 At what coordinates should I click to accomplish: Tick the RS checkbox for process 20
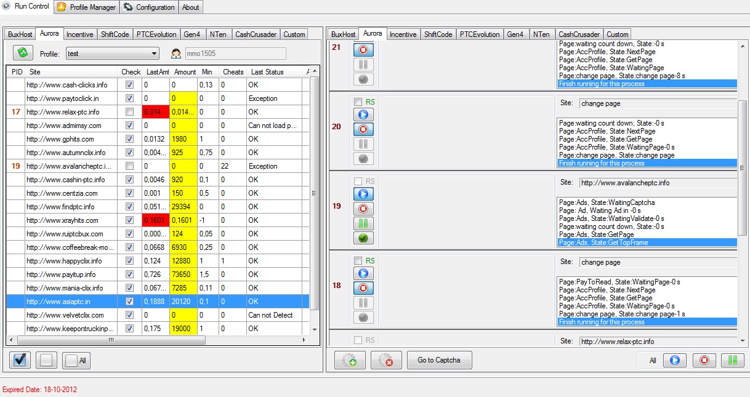click(358, 102)
